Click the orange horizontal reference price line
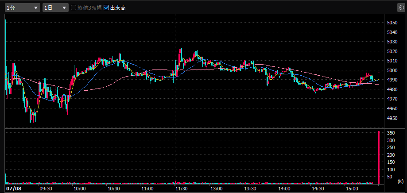This screenshot has height=193, width=407. [194, 72]
